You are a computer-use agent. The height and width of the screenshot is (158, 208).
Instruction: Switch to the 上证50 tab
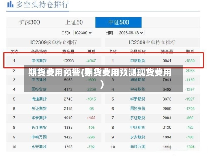(74, 22)
